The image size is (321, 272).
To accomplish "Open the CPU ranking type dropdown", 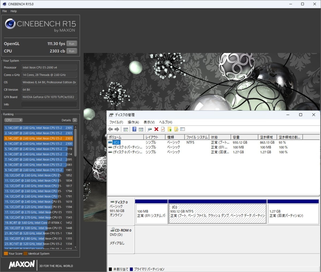I will (13, 120).
